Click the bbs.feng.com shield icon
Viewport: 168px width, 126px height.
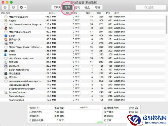click(6, 32)
